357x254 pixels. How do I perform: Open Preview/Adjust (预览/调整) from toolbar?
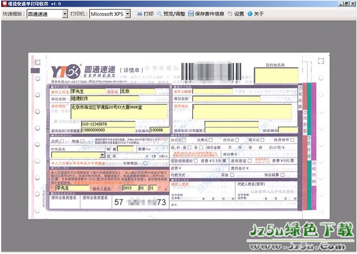pyautogui.click(x=171, y=14)
